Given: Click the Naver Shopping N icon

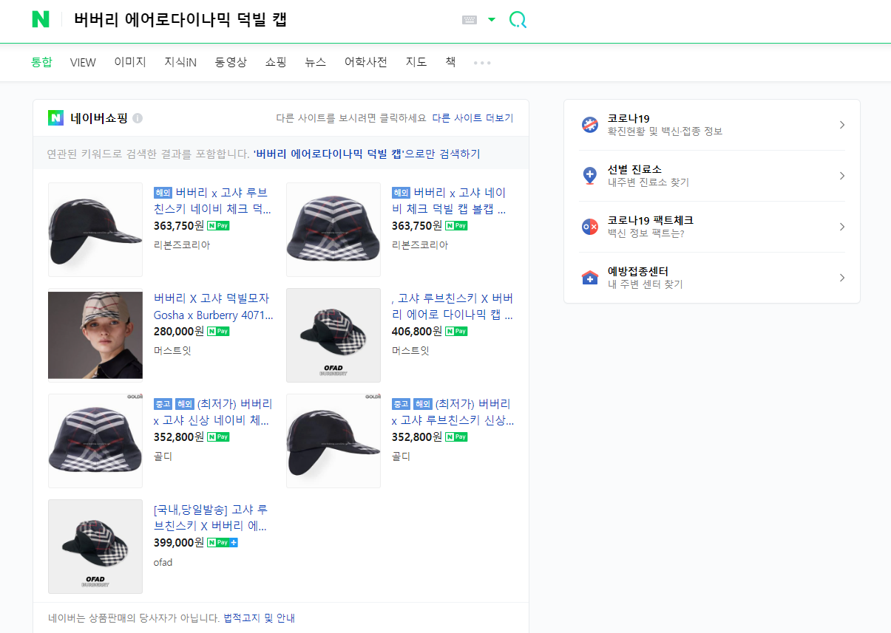Looking at the screenshot, I should (x=56, y=117).
